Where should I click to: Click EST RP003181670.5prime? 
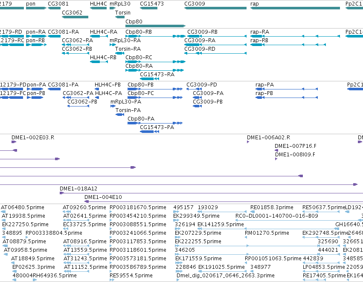coord(138,207)
